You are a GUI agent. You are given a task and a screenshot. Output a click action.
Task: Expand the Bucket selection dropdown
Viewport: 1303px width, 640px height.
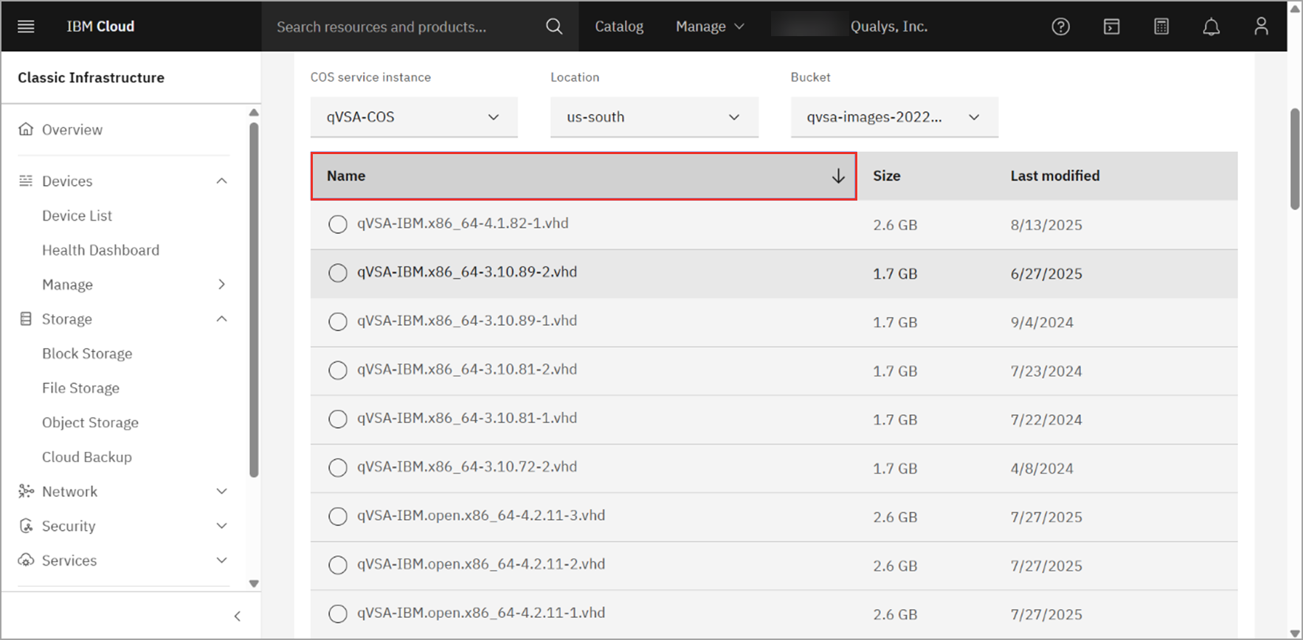pyautogui.click(x=894, y=117)
